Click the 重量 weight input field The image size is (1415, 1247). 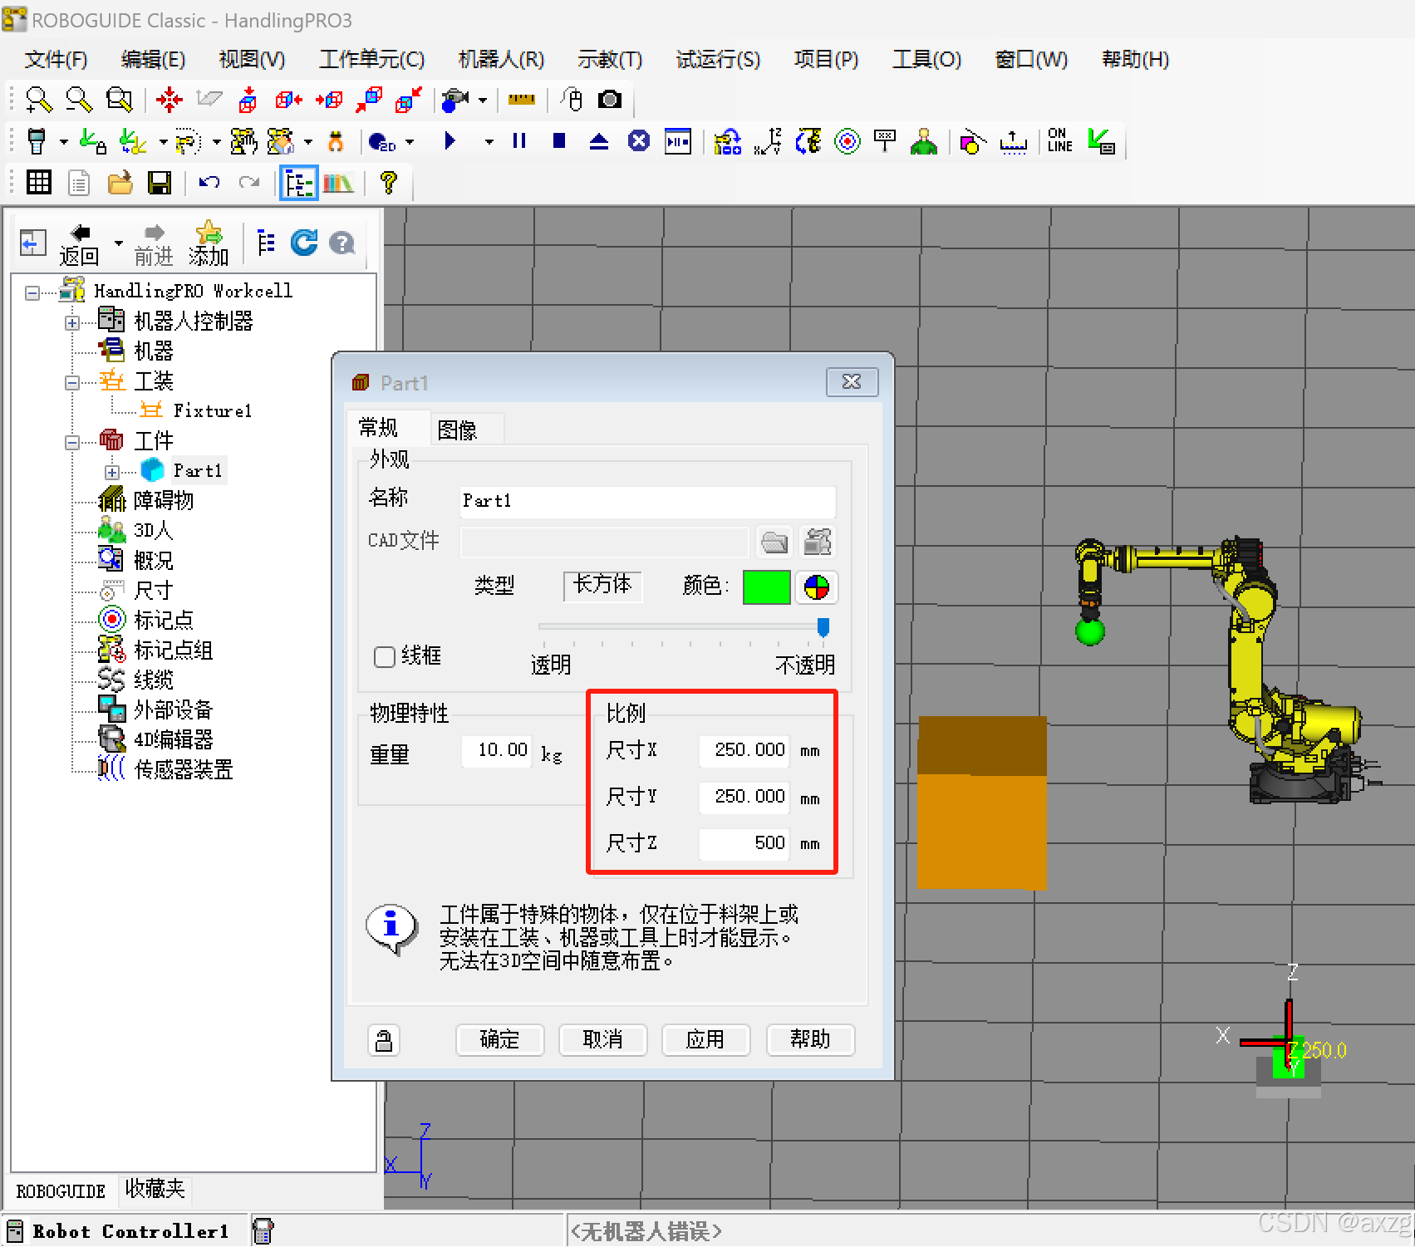497,751
